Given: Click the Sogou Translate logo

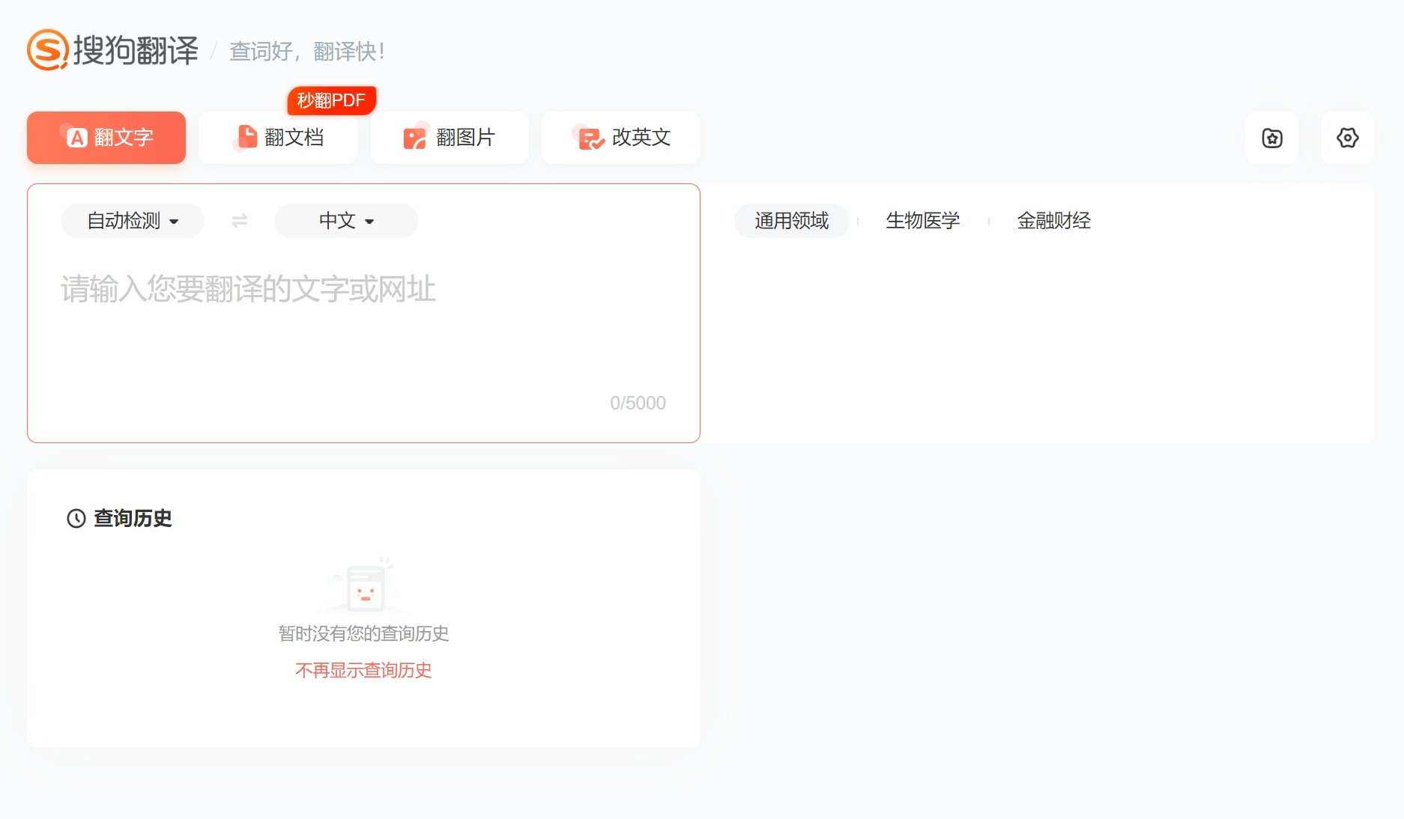Looking at the screenshot, I should (112, 49).
